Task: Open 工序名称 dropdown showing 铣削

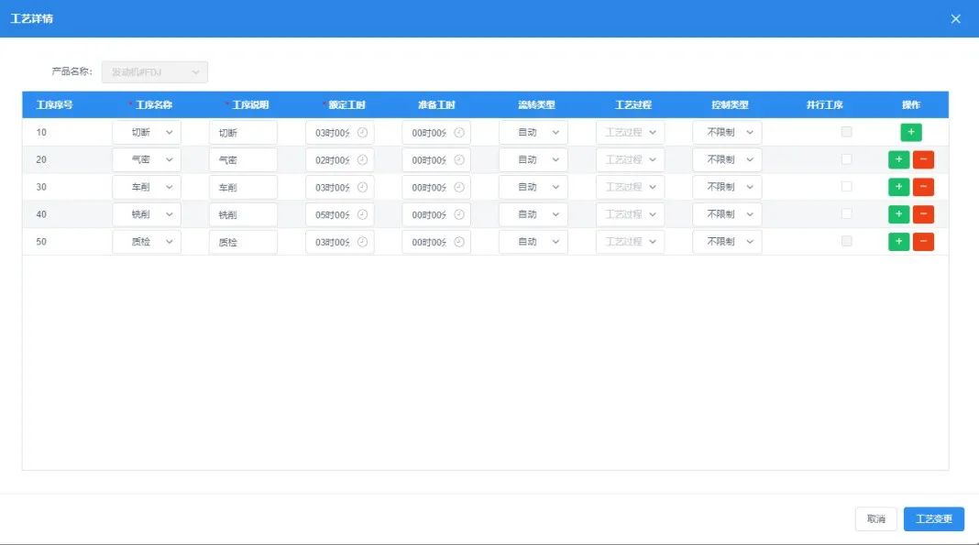Action: click(x=147, y=214)
